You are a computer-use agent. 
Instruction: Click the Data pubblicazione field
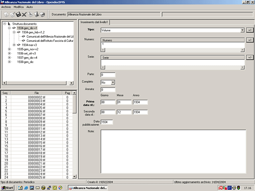[107, 122]
